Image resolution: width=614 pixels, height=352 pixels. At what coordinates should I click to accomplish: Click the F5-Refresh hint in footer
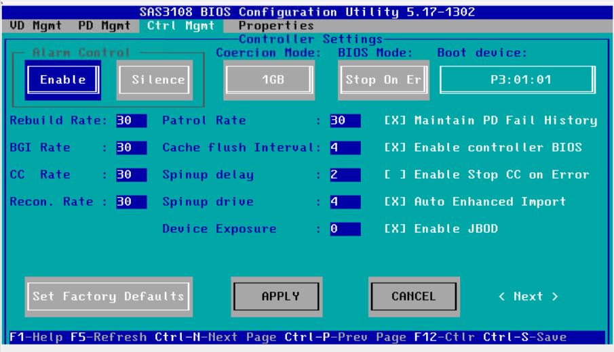[109, 337]
